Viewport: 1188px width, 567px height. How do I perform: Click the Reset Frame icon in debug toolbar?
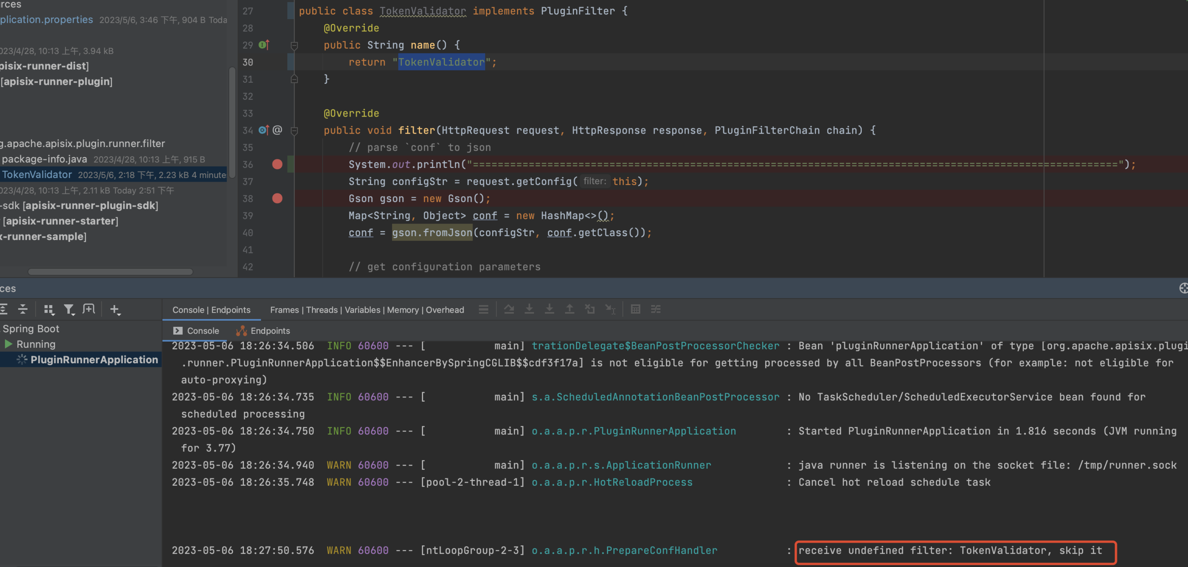click(590, 309)
